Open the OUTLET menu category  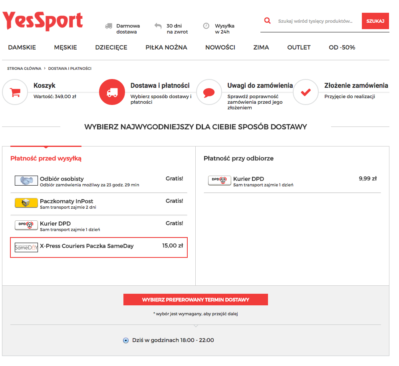(x=299, y=47)
